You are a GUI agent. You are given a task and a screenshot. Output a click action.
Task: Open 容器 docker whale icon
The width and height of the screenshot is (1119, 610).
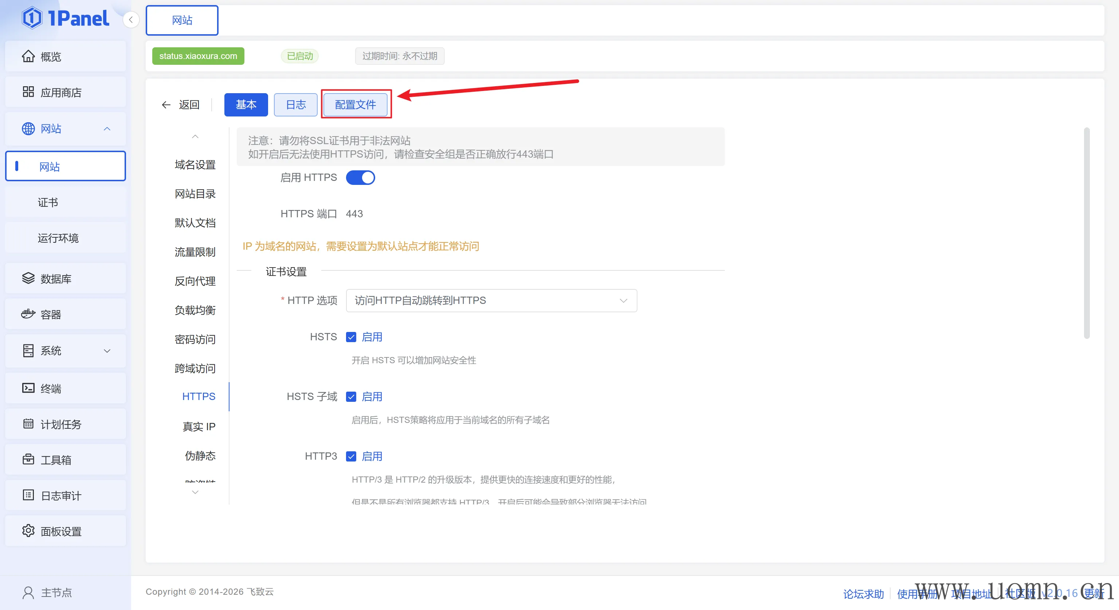point(28,314)
